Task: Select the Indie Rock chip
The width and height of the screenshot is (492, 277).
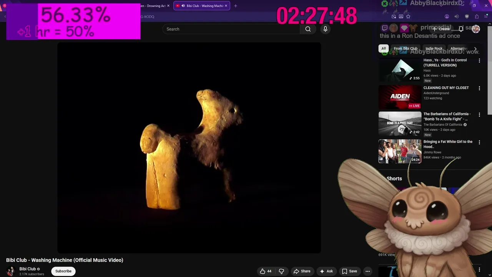Action: pos(434,48)
